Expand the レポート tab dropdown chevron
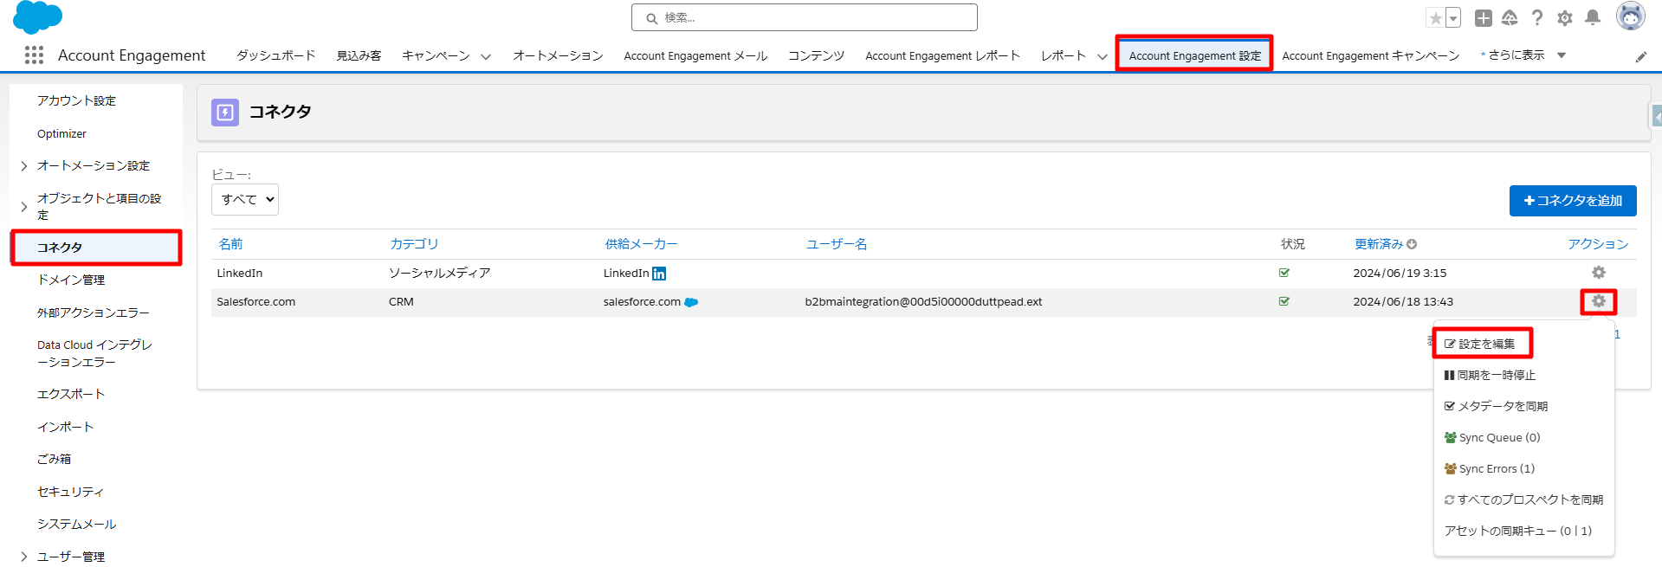Viewport: 1662px width, 567px height. point(1103,56)
